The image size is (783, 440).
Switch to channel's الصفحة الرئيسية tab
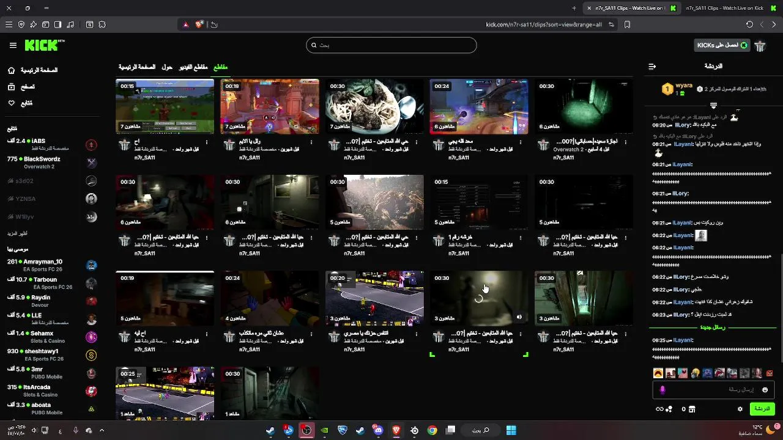[x=137, y=67]
